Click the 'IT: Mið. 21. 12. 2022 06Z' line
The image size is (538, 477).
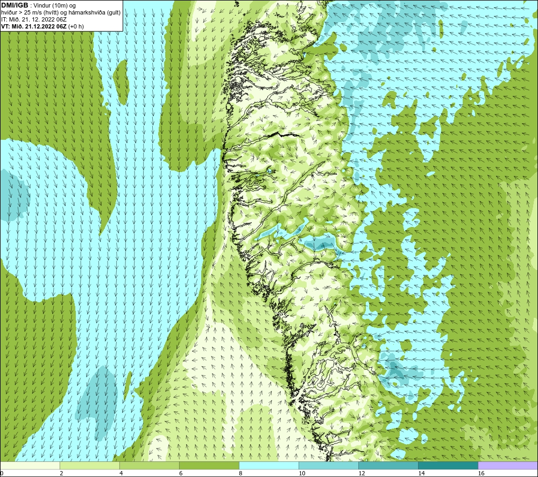click(x=33, y=19)
